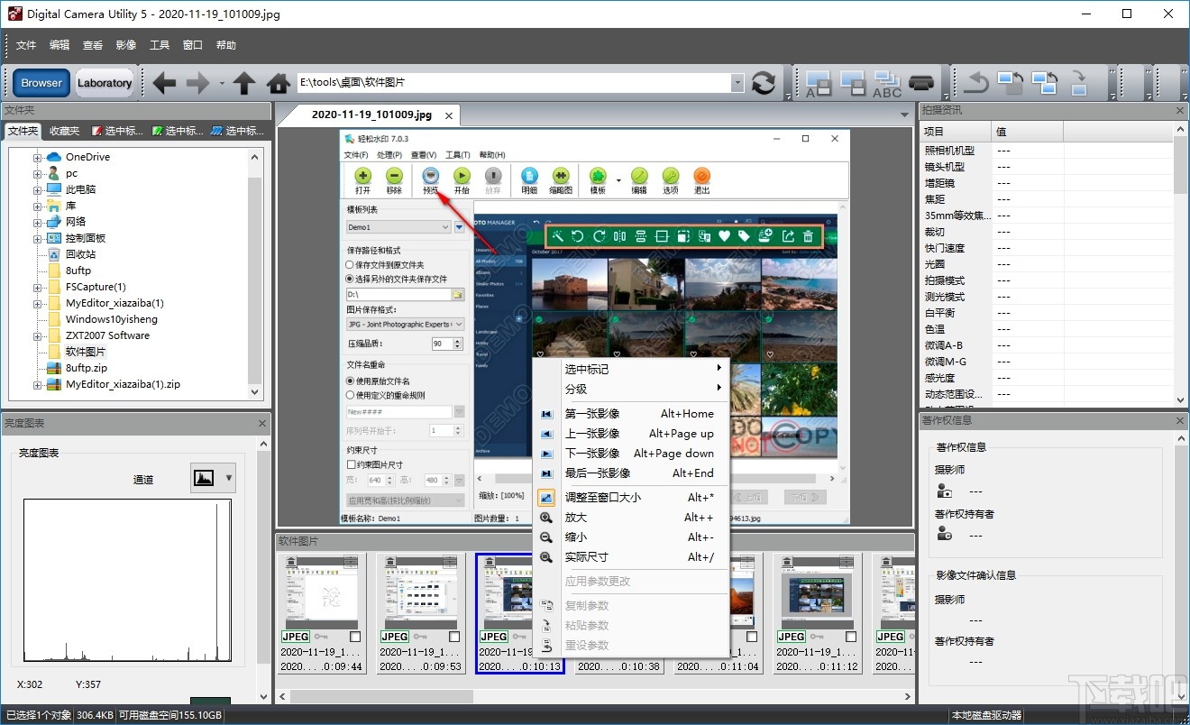This screenshot has height=725, width=1190.
Task: Open the 影像 menu
Action: click(x=126, y=45)
